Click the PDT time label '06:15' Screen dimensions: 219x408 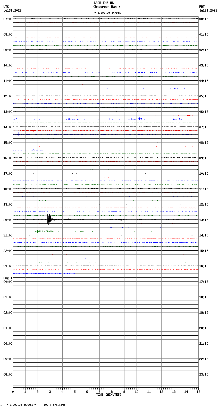[x=204, y=112]
